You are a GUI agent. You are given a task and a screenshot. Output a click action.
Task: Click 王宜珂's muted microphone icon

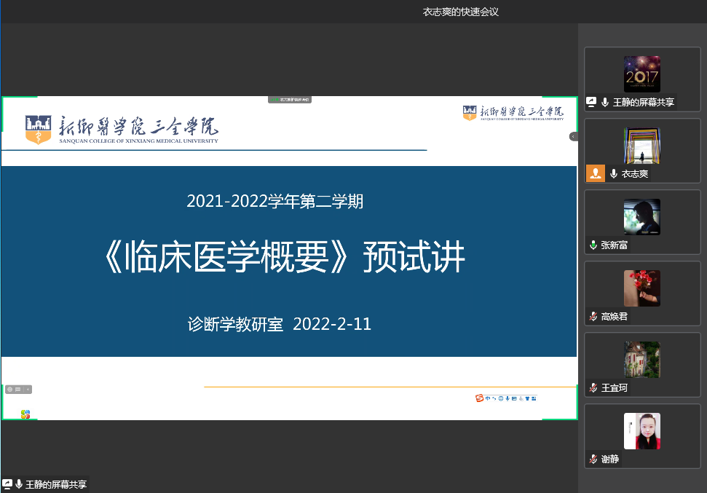[x=593, y=388]
